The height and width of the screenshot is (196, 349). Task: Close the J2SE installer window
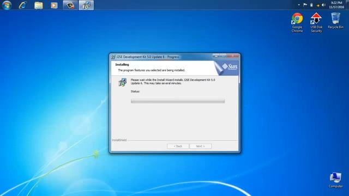(233, 57)
